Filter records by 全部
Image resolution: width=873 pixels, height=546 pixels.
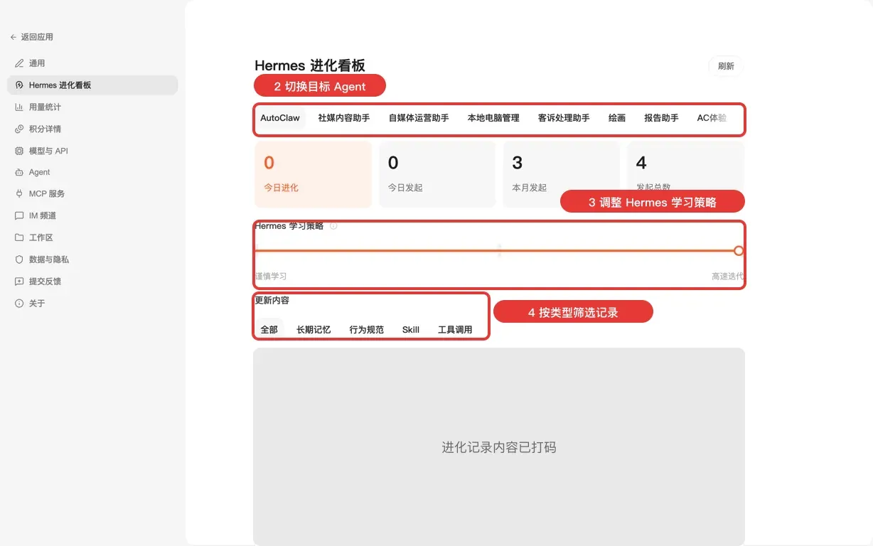(269, 330)
